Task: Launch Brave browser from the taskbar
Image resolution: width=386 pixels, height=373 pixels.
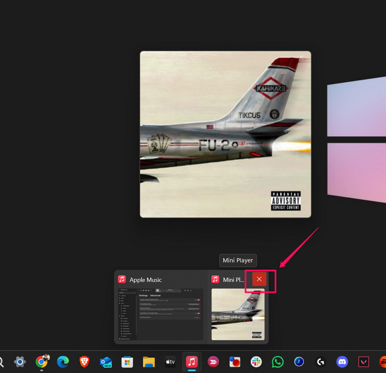Action: click(84, 362)
